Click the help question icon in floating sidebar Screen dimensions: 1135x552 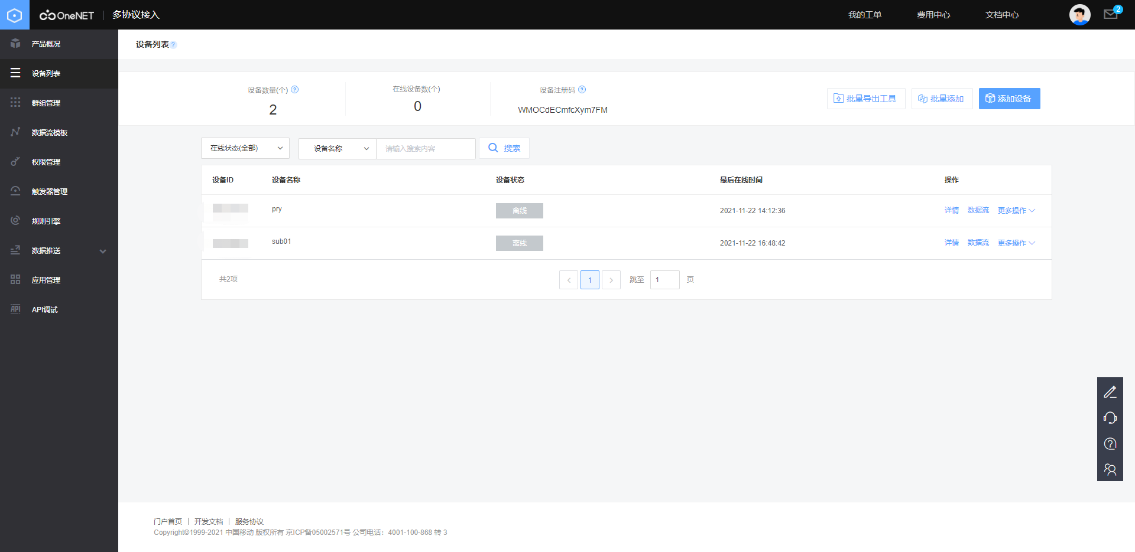(1110, 443)
